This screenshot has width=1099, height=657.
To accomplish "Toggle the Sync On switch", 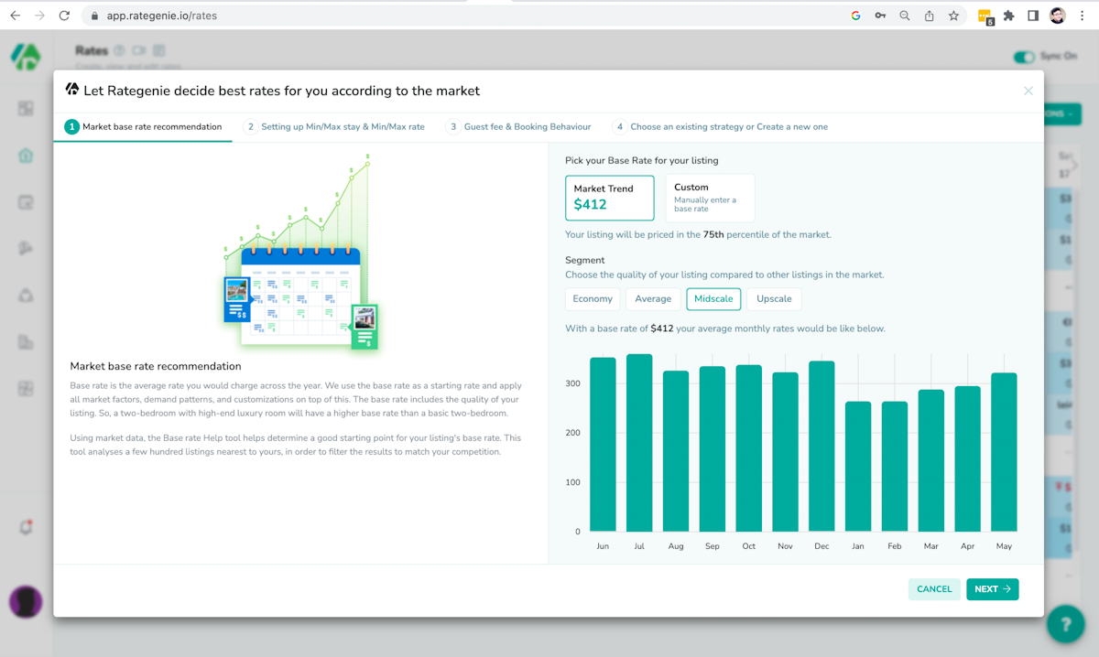I will pos(1024,57).
